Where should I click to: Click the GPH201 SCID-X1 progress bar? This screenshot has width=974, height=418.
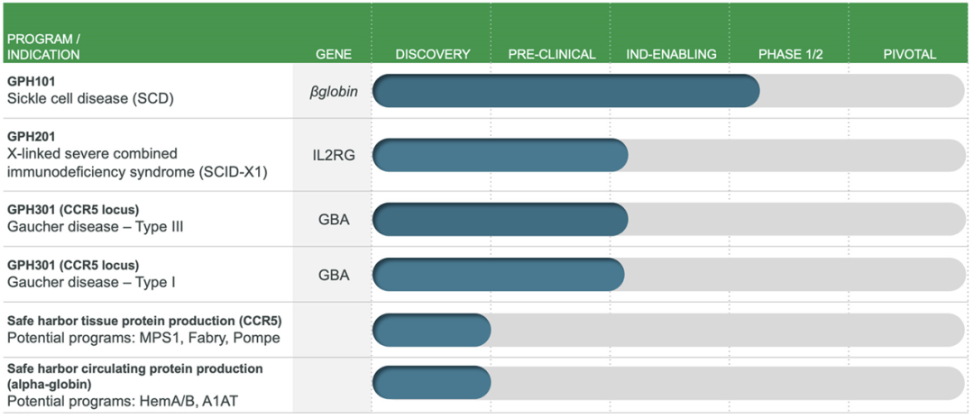(668, 155)
